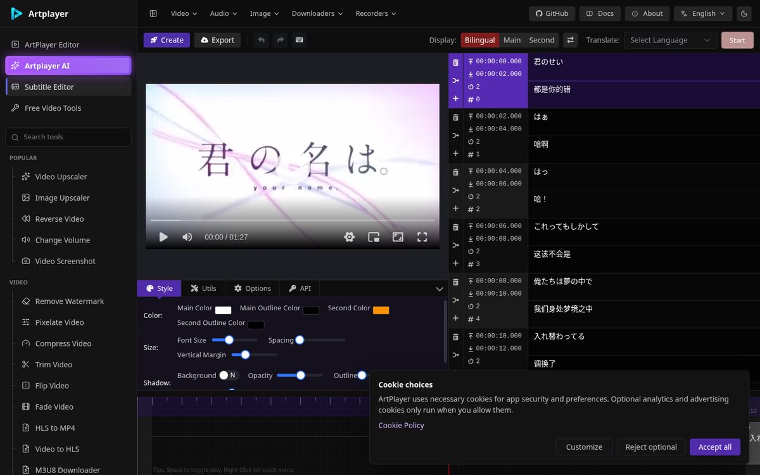760x475 pixels.
Task: Toggle the sidebar panel icon
Action: pos(153,13)
